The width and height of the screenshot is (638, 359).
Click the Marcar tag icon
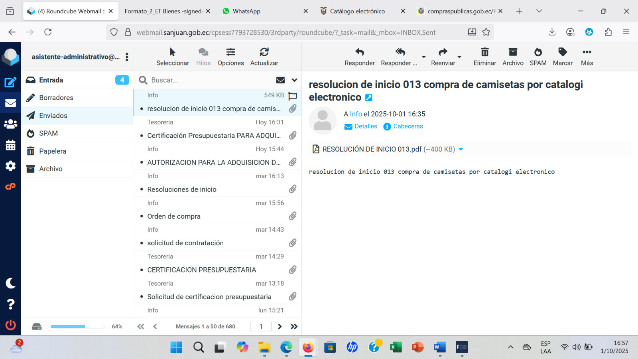click(562, 52)
